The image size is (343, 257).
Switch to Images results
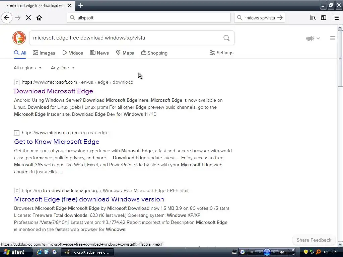point(44,53)
